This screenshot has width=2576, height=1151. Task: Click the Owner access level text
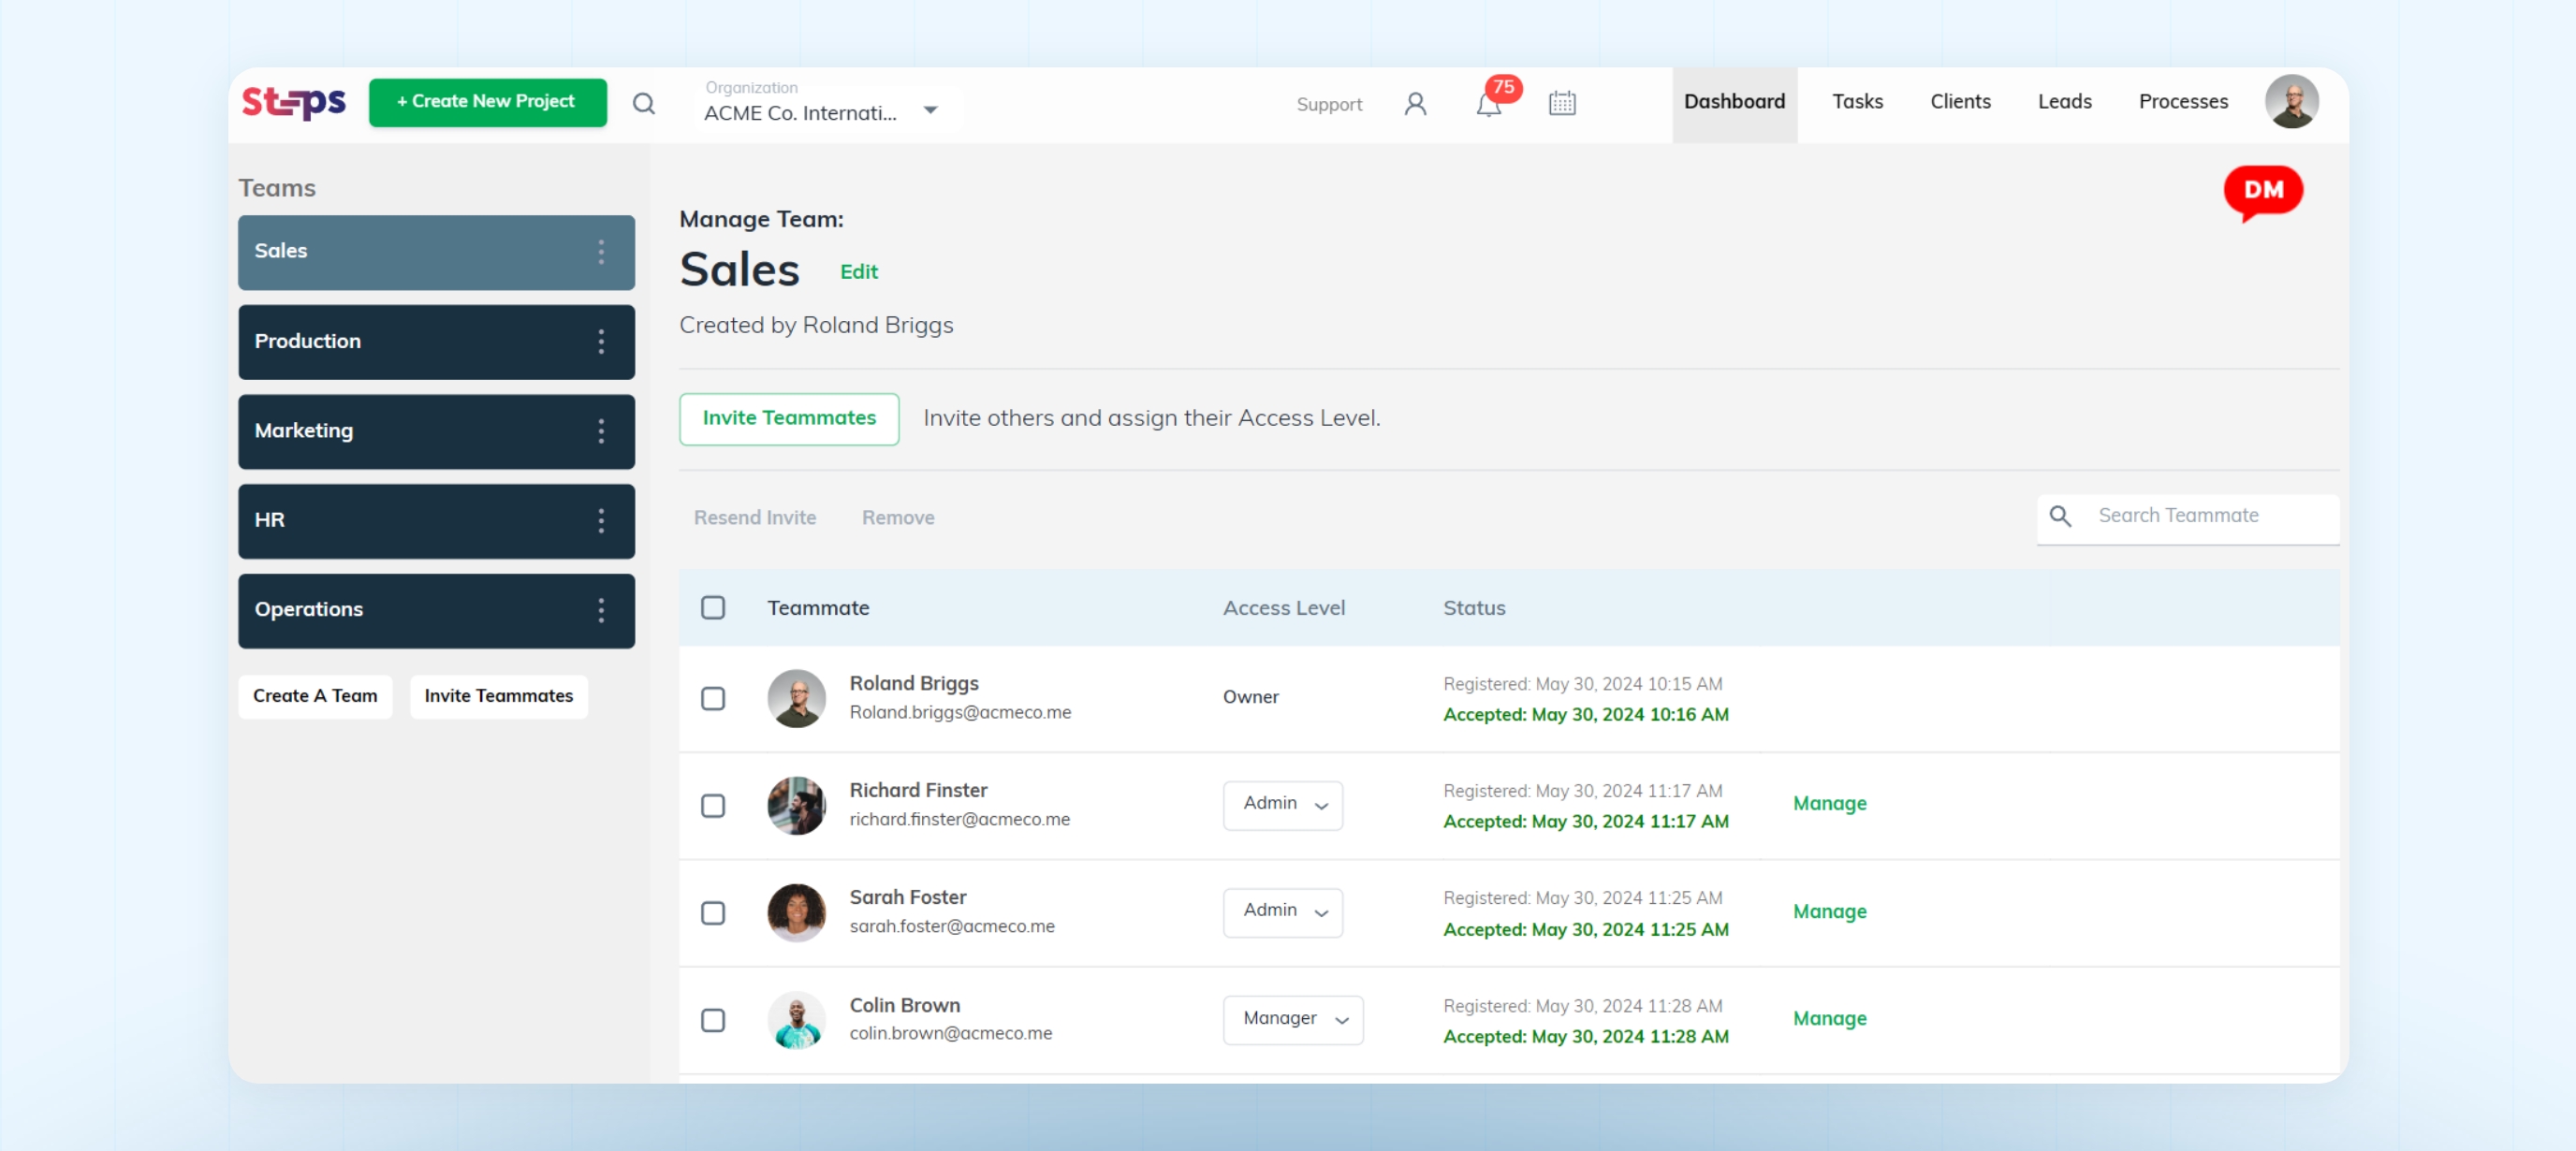[1250, 698]
